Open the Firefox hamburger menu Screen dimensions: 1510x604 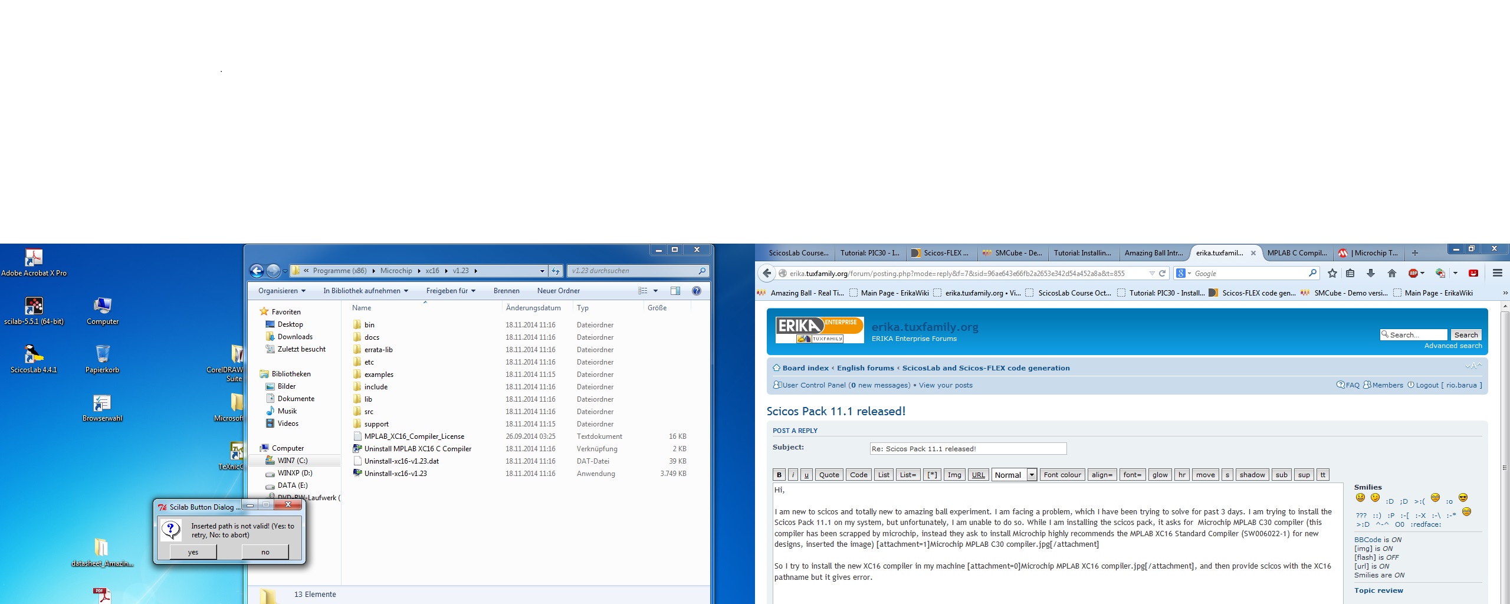[1497, 273]
